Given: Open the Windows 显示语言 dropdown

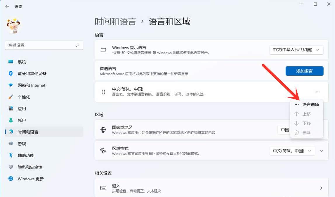Looking at the screenshot, I should (296, 50).
